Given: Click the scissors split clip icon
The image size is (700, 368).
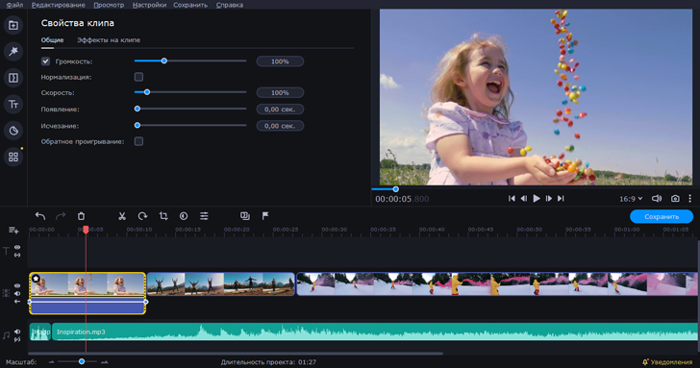Looking at the screenshot, I should (x=122, y=216).
